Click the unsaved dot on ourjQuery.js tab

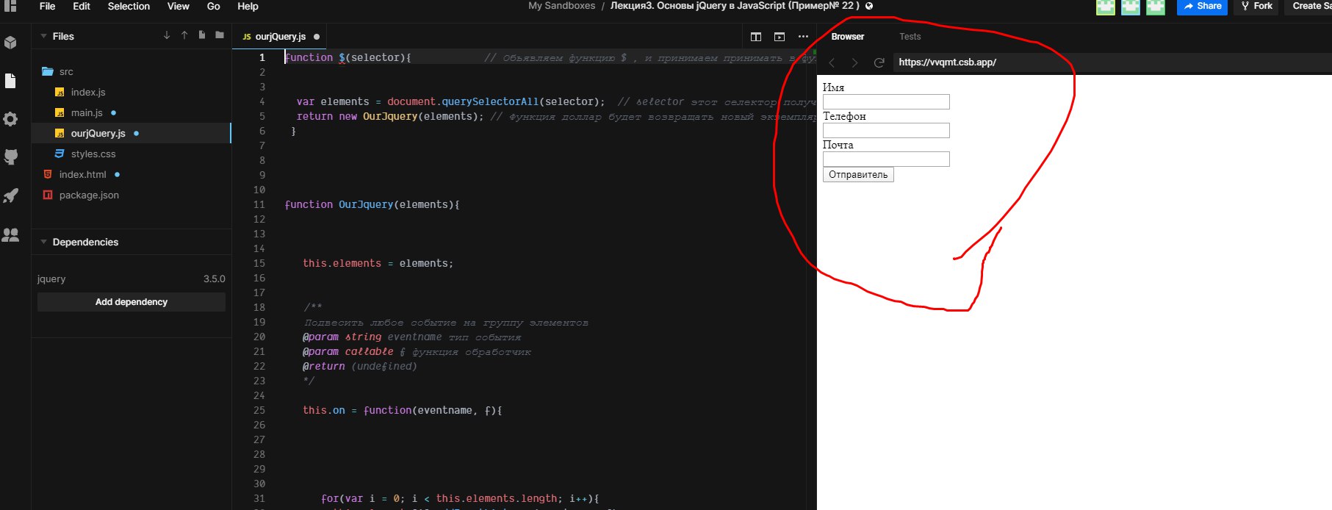317,37
